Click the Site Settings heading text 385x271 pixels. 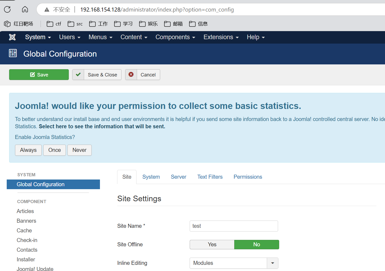click(139, 199)
